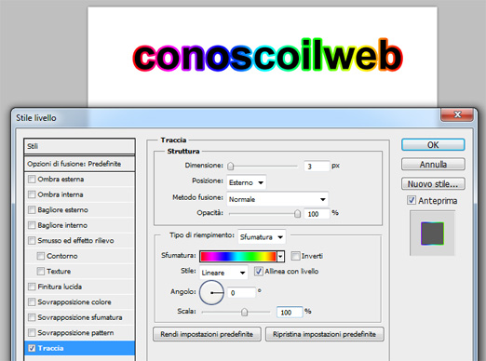Toggle the Inverti checkbox
486x361 pixels.
tap(295, 256)
